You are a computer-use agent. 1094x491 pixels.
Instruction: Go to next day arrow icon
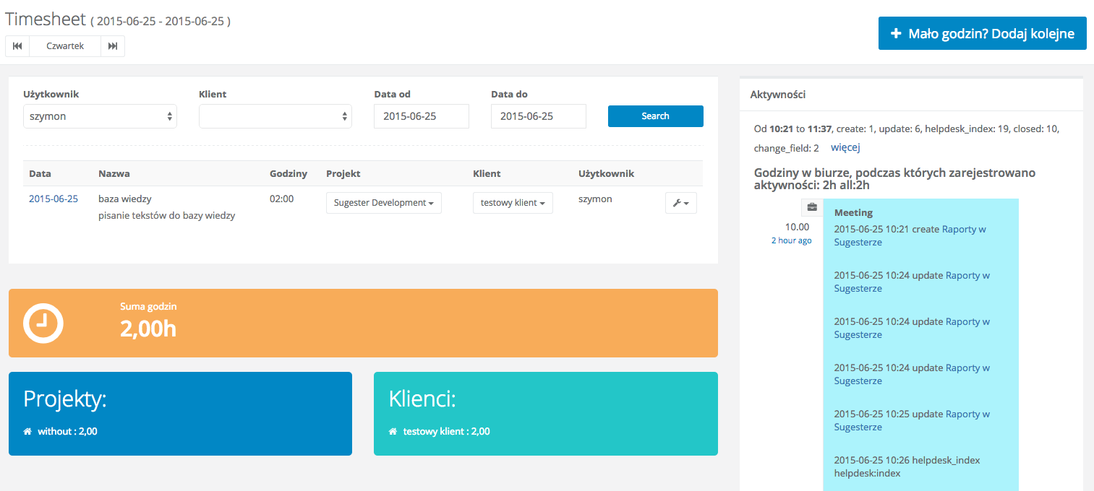pos(113,46)
